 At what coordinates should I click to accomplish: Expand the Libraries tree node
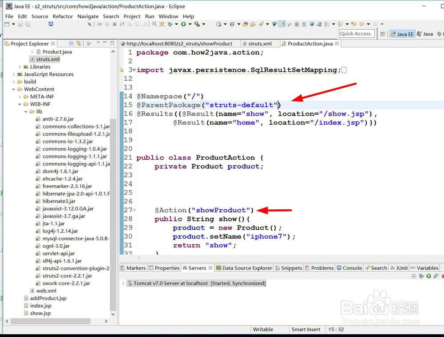(x=20, y=67)
